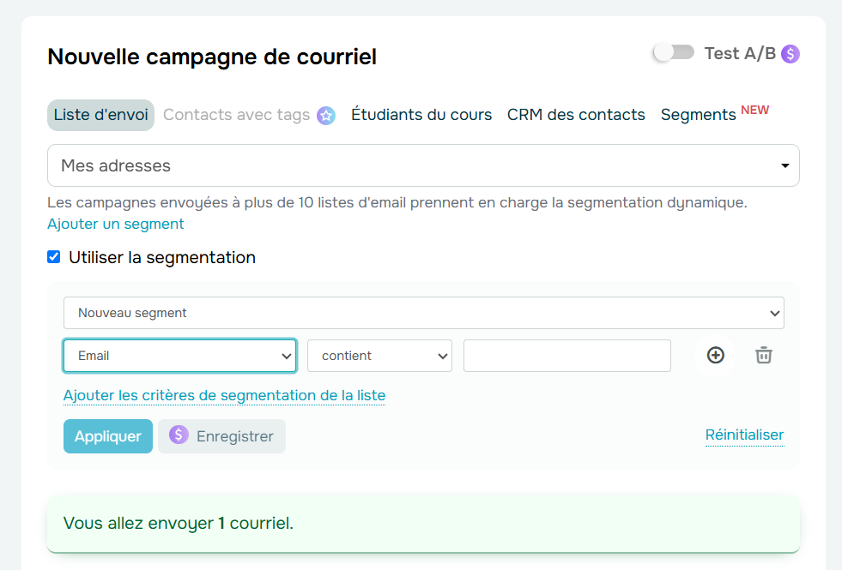This screenshot has height=570, width=842.
Task: Open the Email field selector dropdown
Action: point(179,355)
